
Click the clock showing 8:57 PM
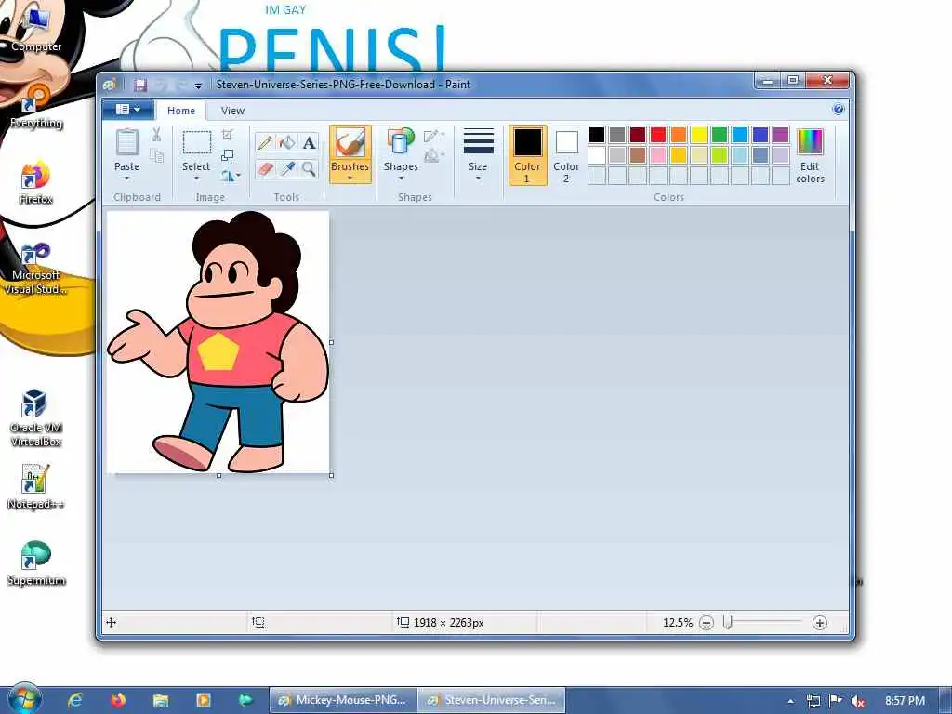coord(905,701)
